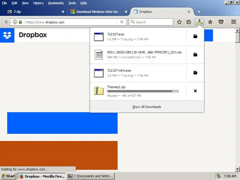
Task: Switch to Download Windows Vista Service tab
Action: pyautogui.click(x=98, y=12)
